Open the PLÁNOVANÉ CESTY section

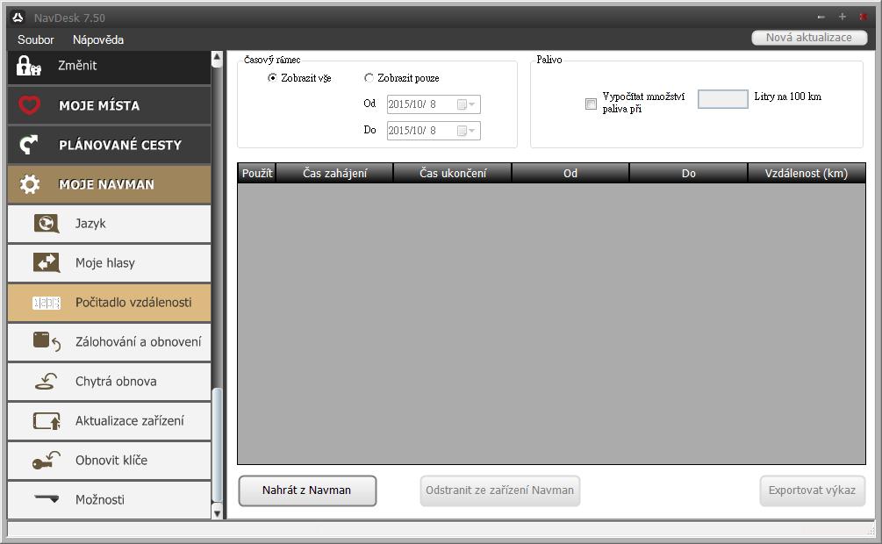(x=109, y=145)
